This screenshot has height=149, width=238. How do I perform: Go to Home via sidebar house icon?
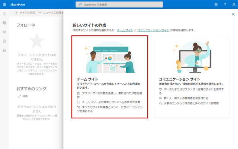[x=4, y=14]
